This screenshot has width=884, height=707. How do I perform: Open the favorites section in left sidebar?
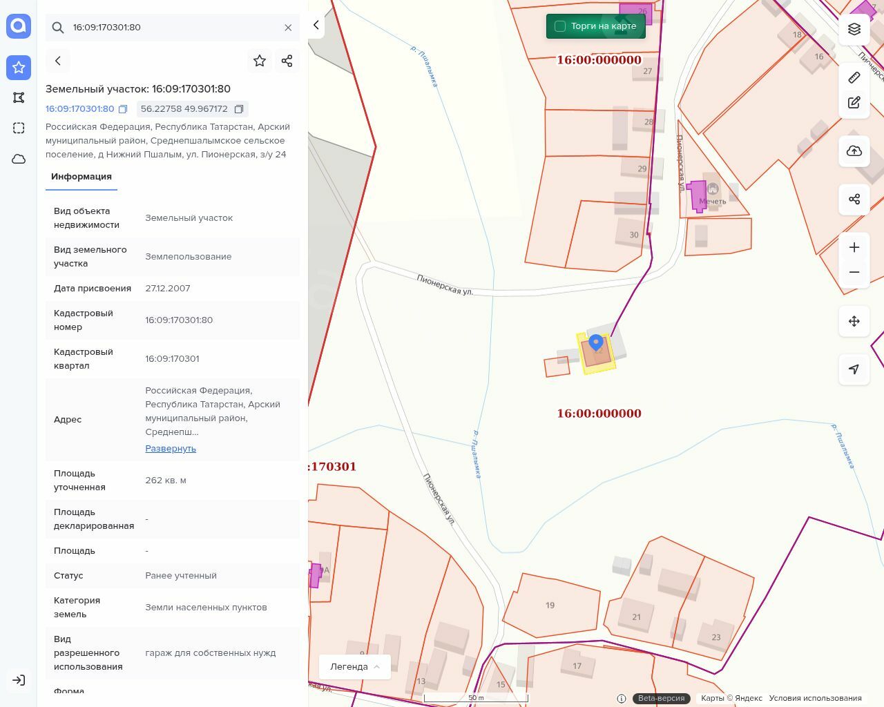click(19, 68)
